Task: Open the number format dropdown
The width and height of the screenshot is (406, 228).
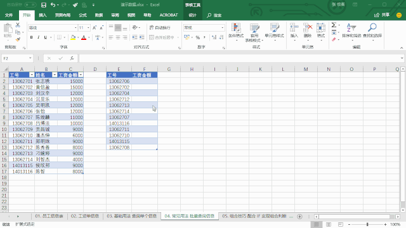Action: click(x=223, y=28)
